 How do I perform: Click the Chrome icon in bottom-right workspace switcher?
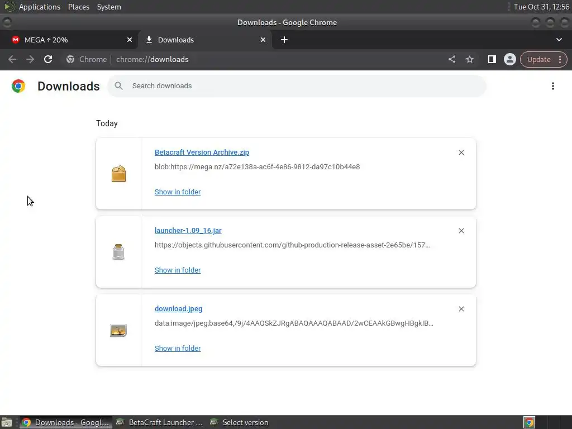529,422
